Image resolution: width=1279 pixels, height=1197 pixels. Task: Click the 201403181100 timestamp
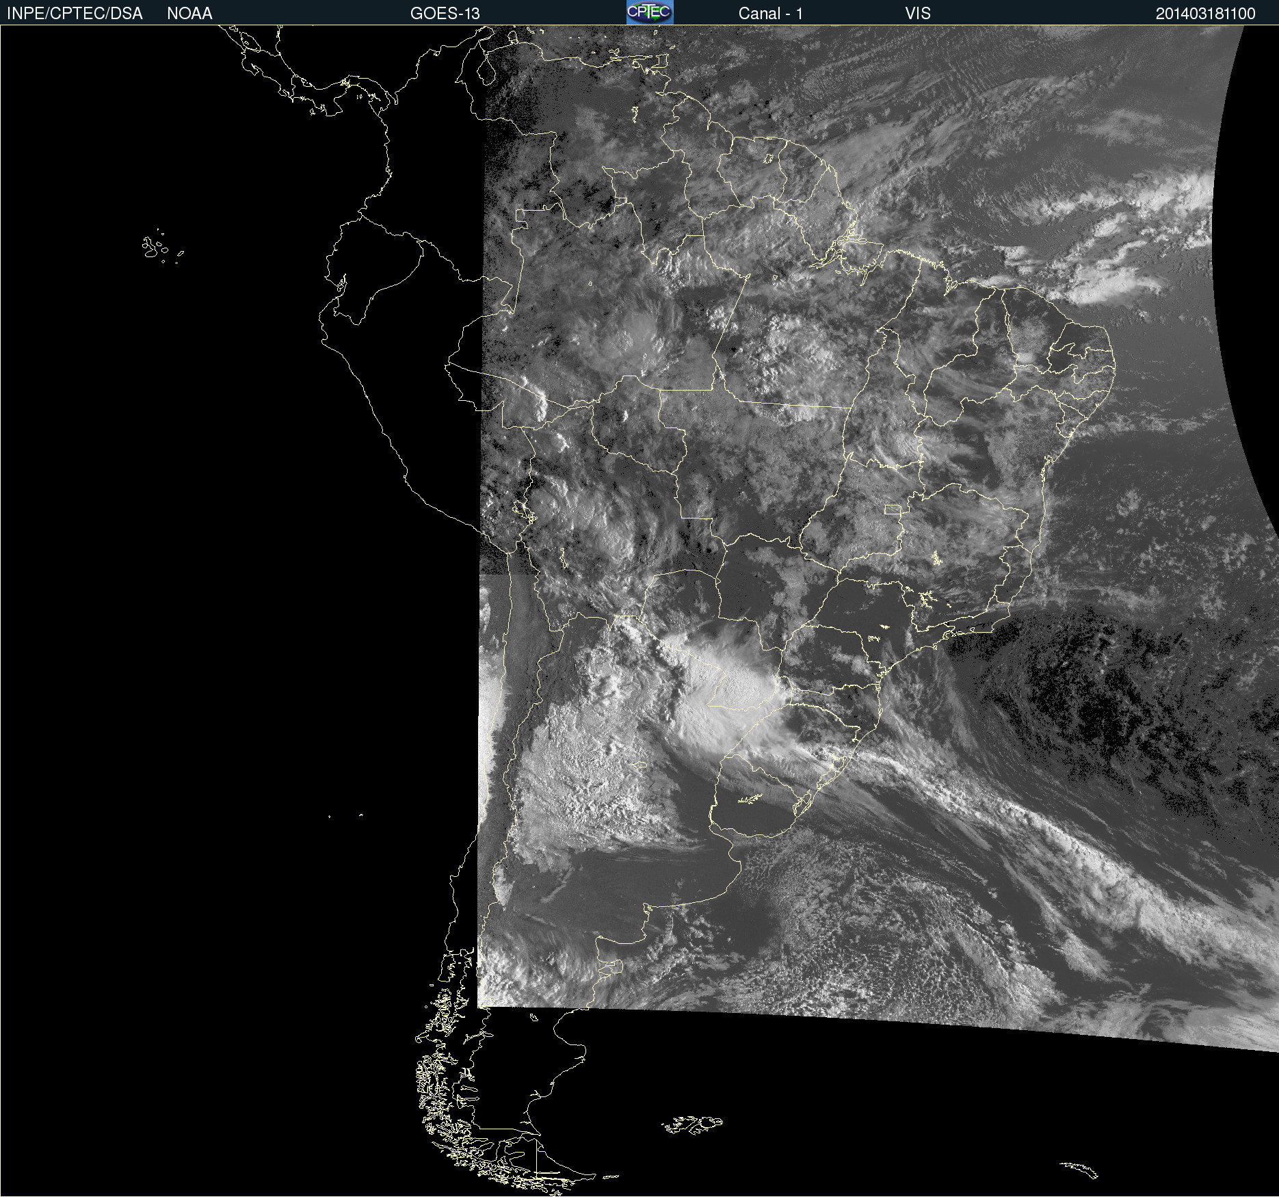point(1206,14)
